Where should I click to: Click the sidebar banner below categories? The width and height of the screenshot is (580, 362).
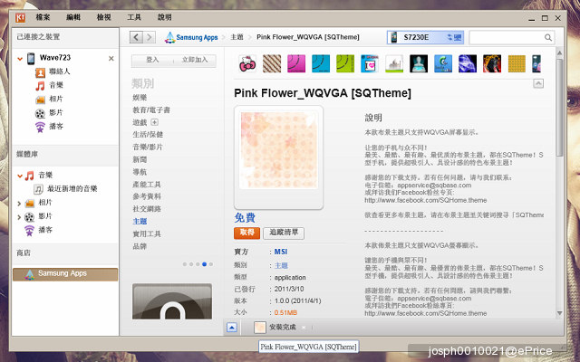pos(172,301)
